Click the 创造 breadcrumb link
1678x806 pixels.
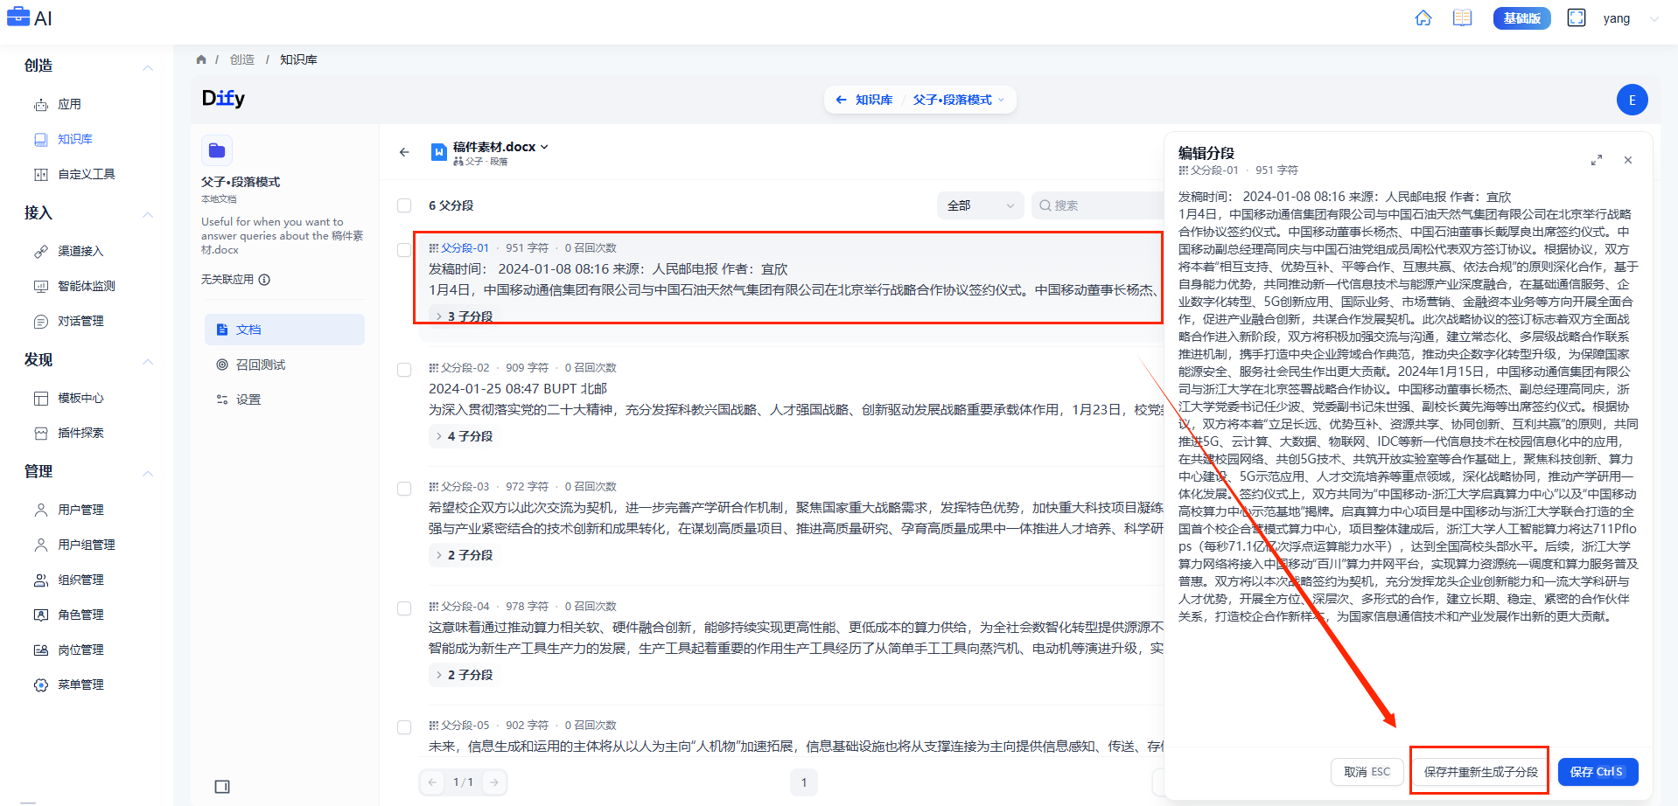(x=242, y=59)
